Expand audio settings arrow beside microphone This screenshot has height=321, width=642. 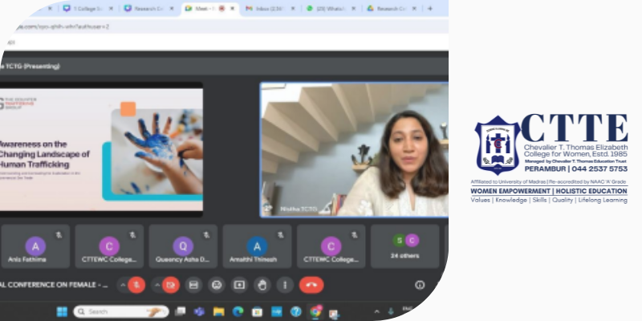click(x=123, y=285)
